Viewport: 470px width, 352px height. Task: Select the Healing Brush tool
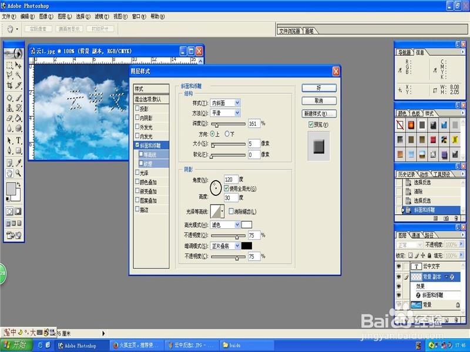(x=9, y=97)
